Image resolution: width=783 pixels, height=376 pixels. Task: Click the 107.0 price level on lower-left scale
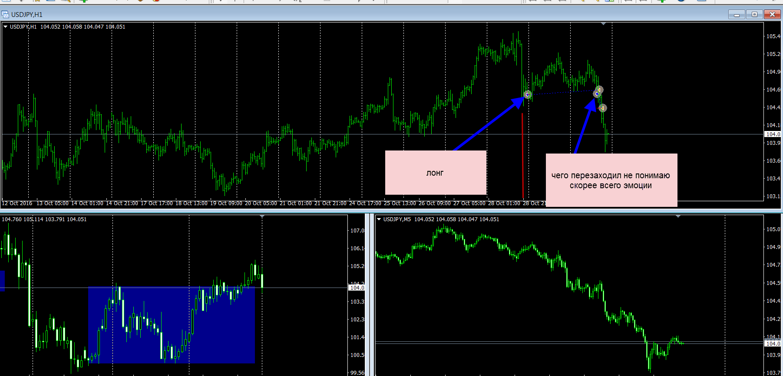pyautogui.click(x=357, y=230)
